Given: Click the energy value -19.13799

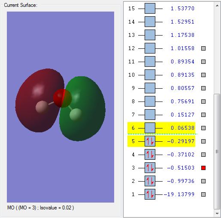Looking at the screenshot, I should [179, 194].
